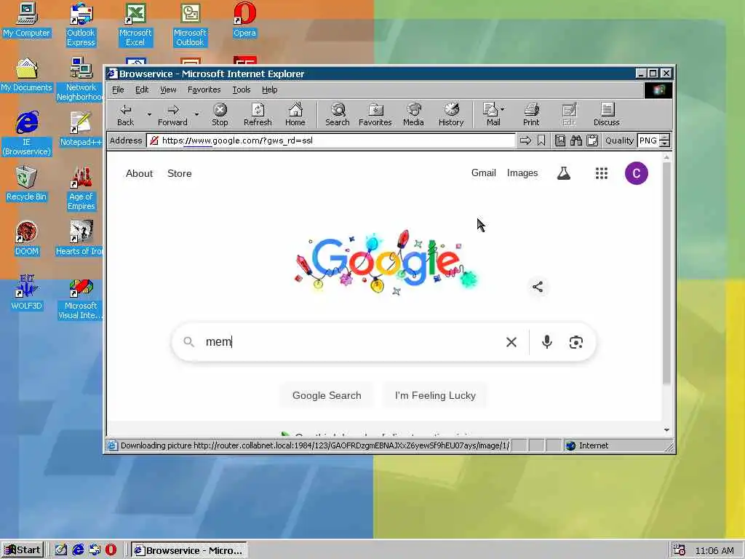The width and height of the screenshot is (745, 559).
Task: Open the About link
Action: pos(139,173)
